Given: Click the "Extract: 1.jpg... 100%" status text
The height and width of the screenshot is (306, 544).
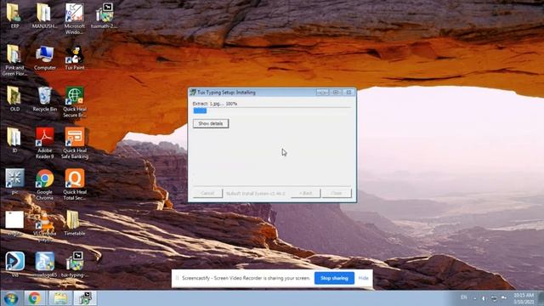Looking at the screenshot, I should (x=215, y=104).
